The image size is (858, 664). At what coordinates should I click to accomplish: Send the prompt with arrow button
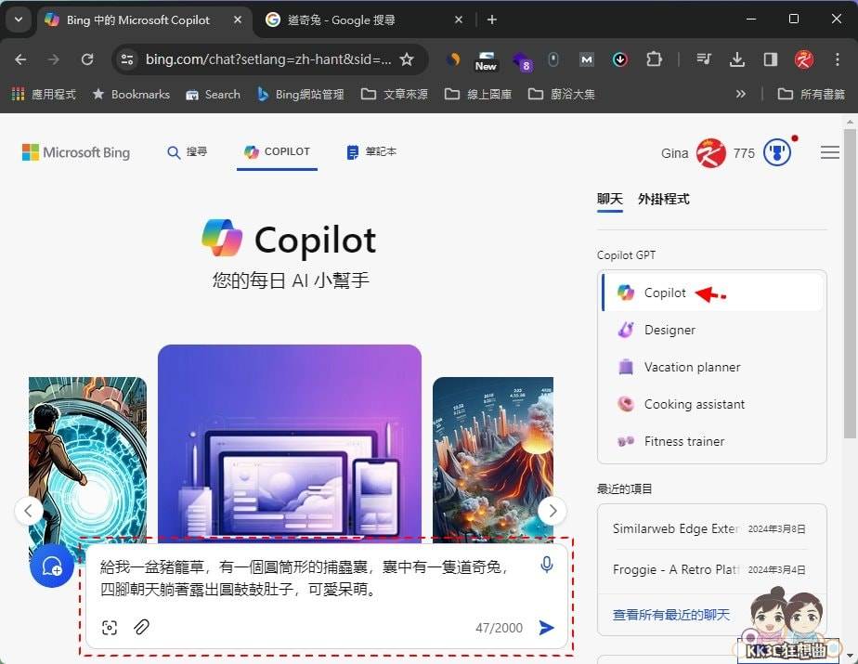(x=546, y=628)
